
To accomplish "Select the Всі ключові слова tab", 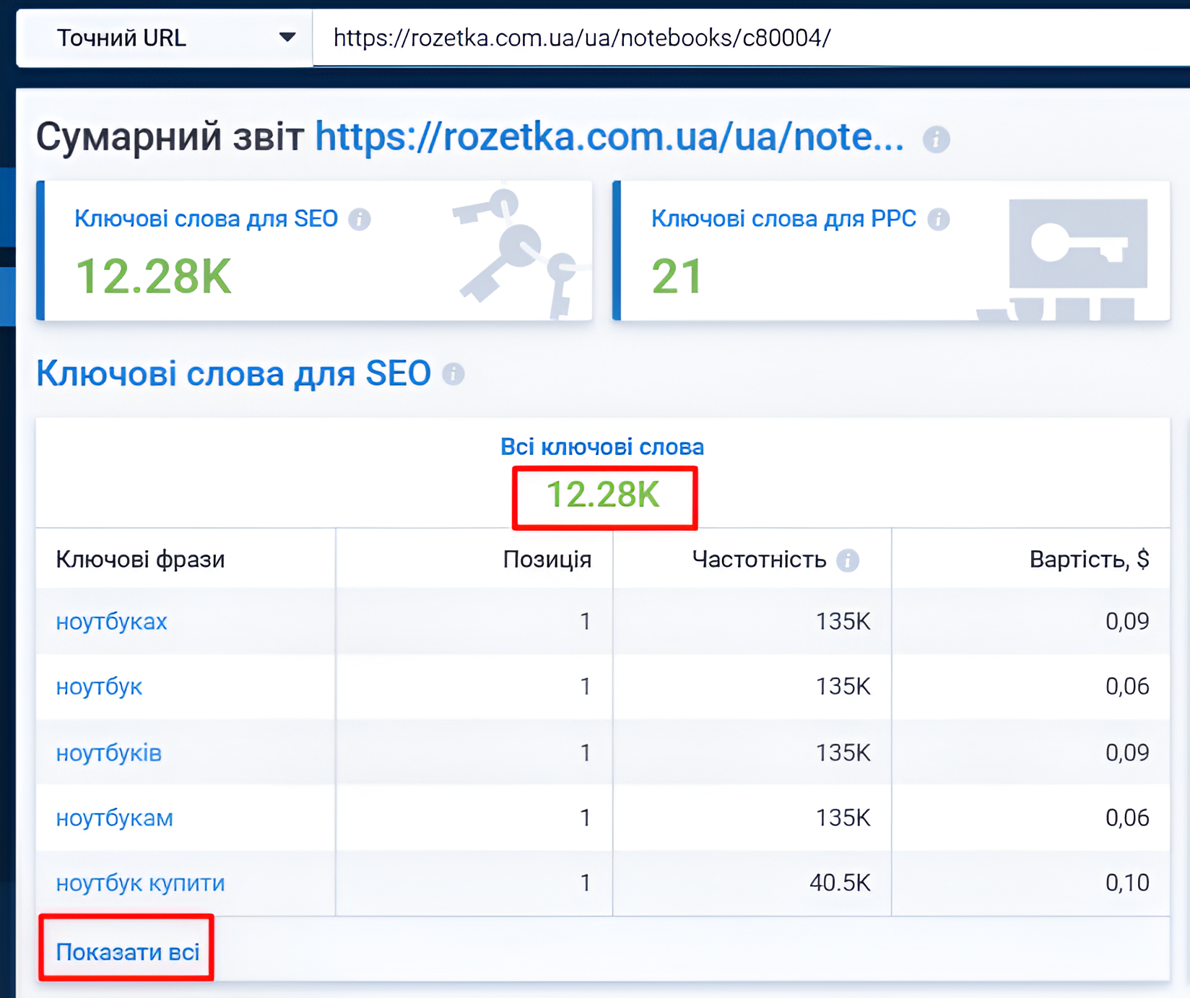I will click(x=602, y=447).
